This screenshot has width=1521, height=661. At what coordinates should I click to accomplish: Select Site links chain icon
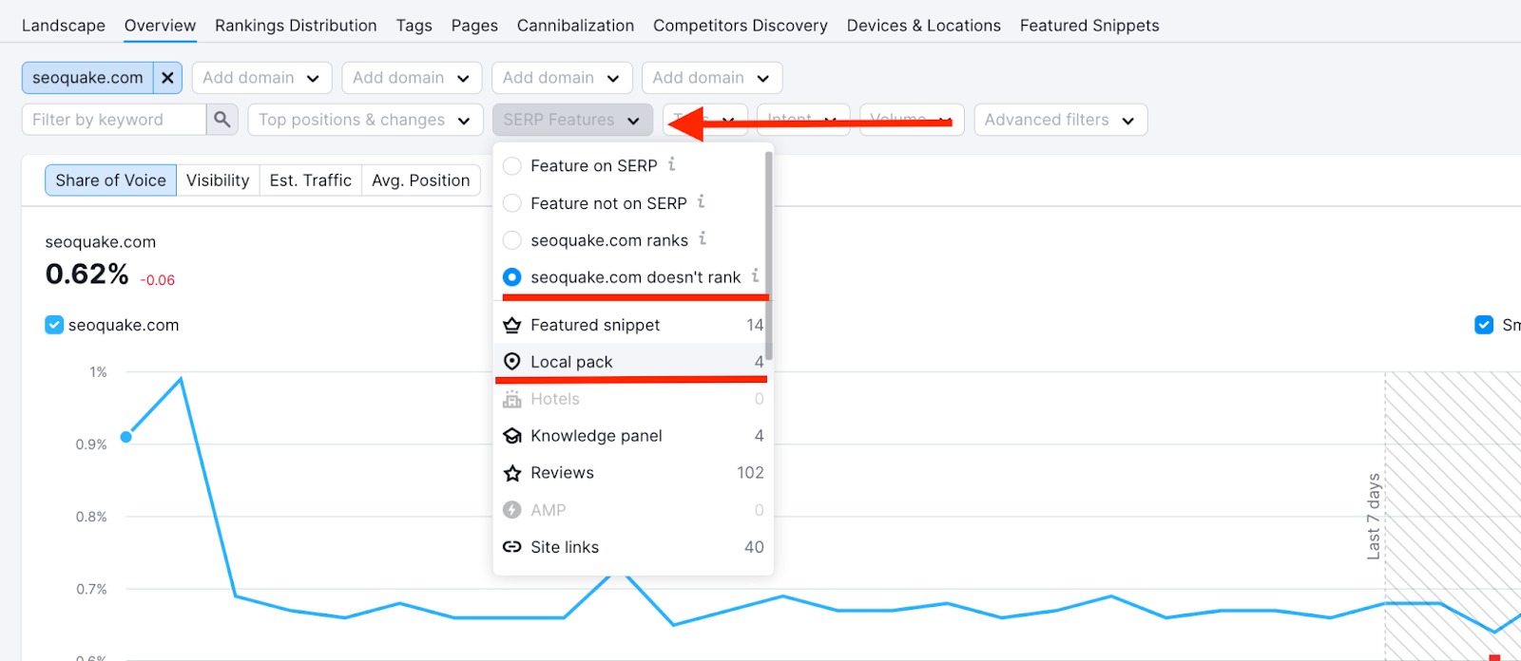click(x=512, y=547)
